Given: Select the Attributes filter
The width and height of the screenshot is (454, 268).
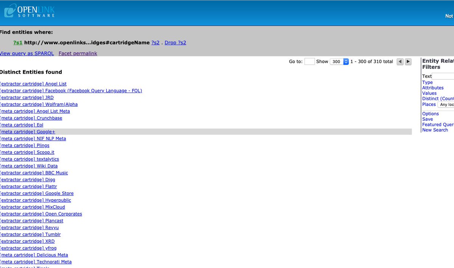Looking at the screenshot, I should tap(433, 88).
